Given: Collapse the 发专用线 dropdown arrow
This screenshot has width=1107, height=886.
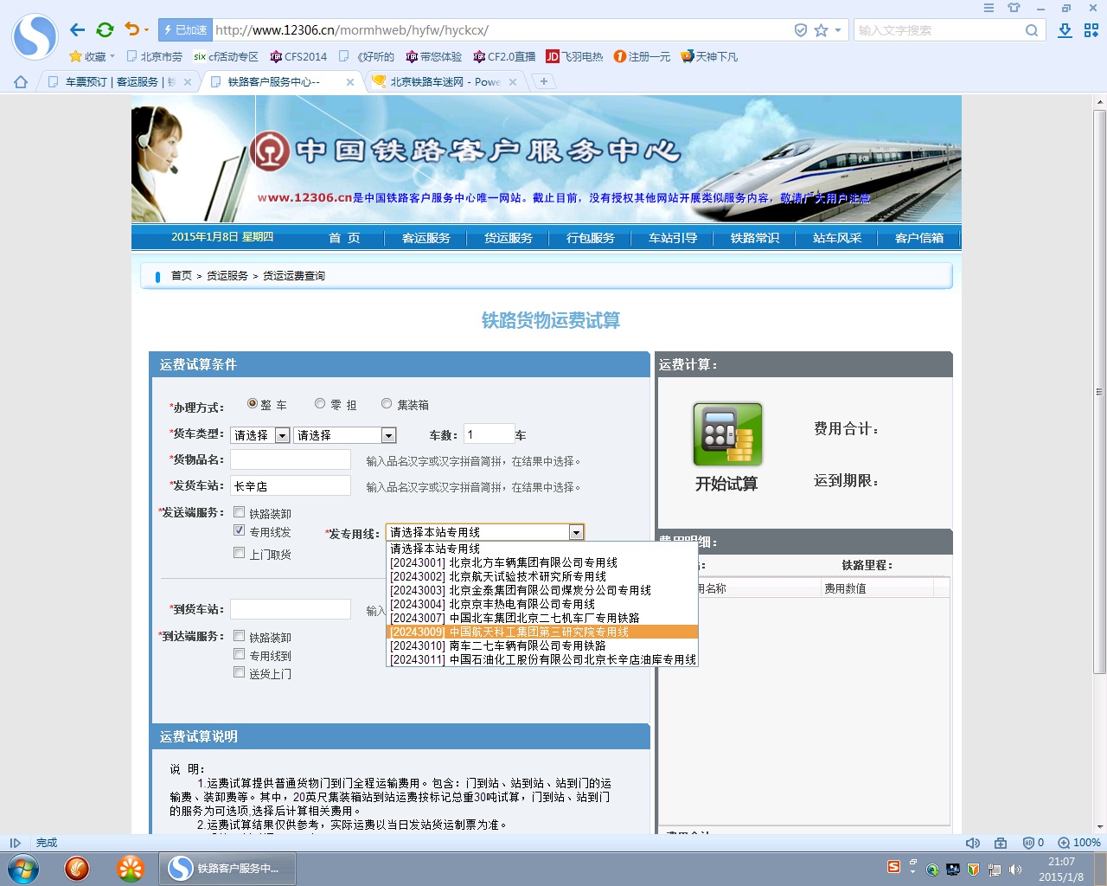Looking at the screenshot, I should [576, 532].
